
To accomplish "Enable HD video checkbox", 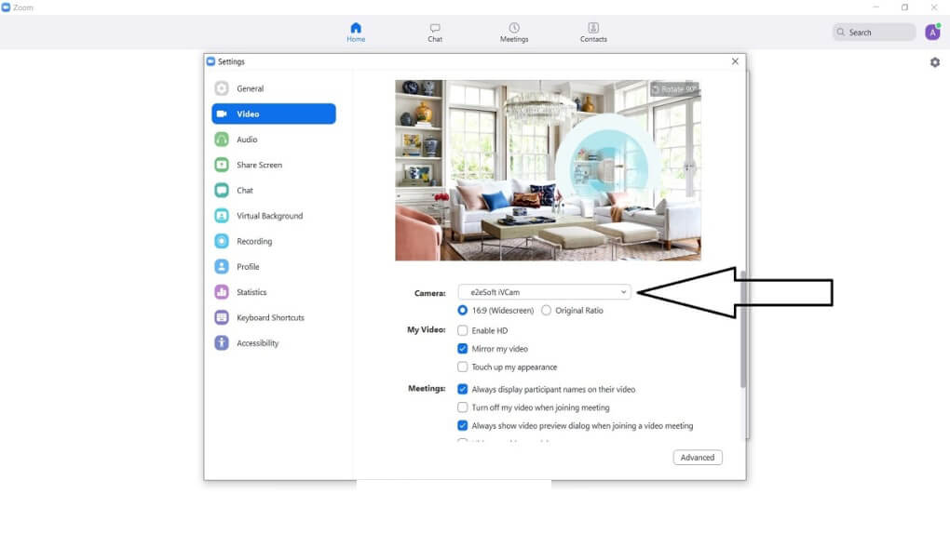I will pos(463,331).
